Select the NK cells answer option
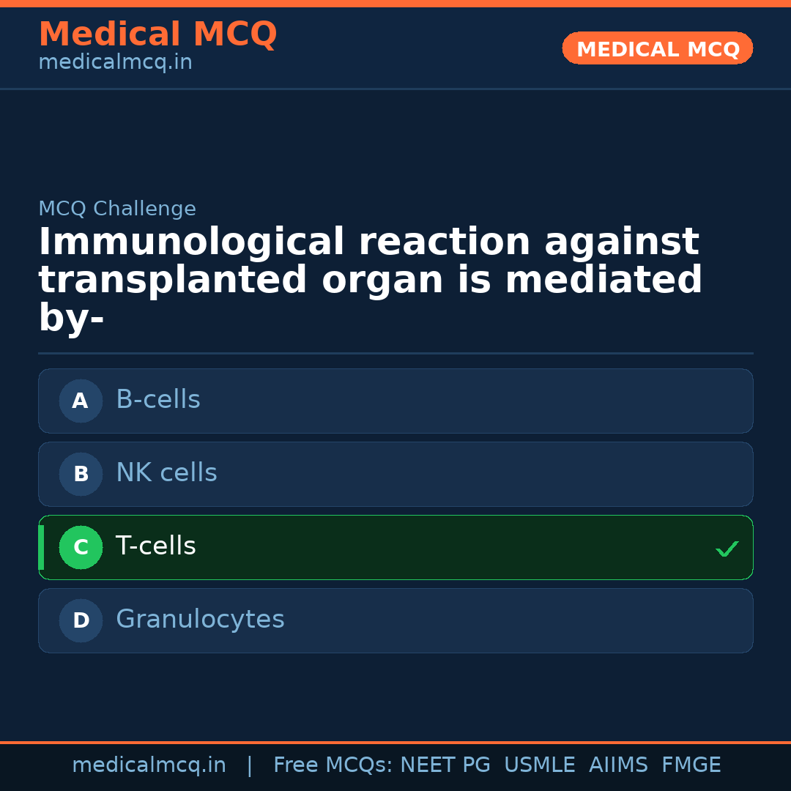Screen dimensions: 791x791 coord(395,474)
